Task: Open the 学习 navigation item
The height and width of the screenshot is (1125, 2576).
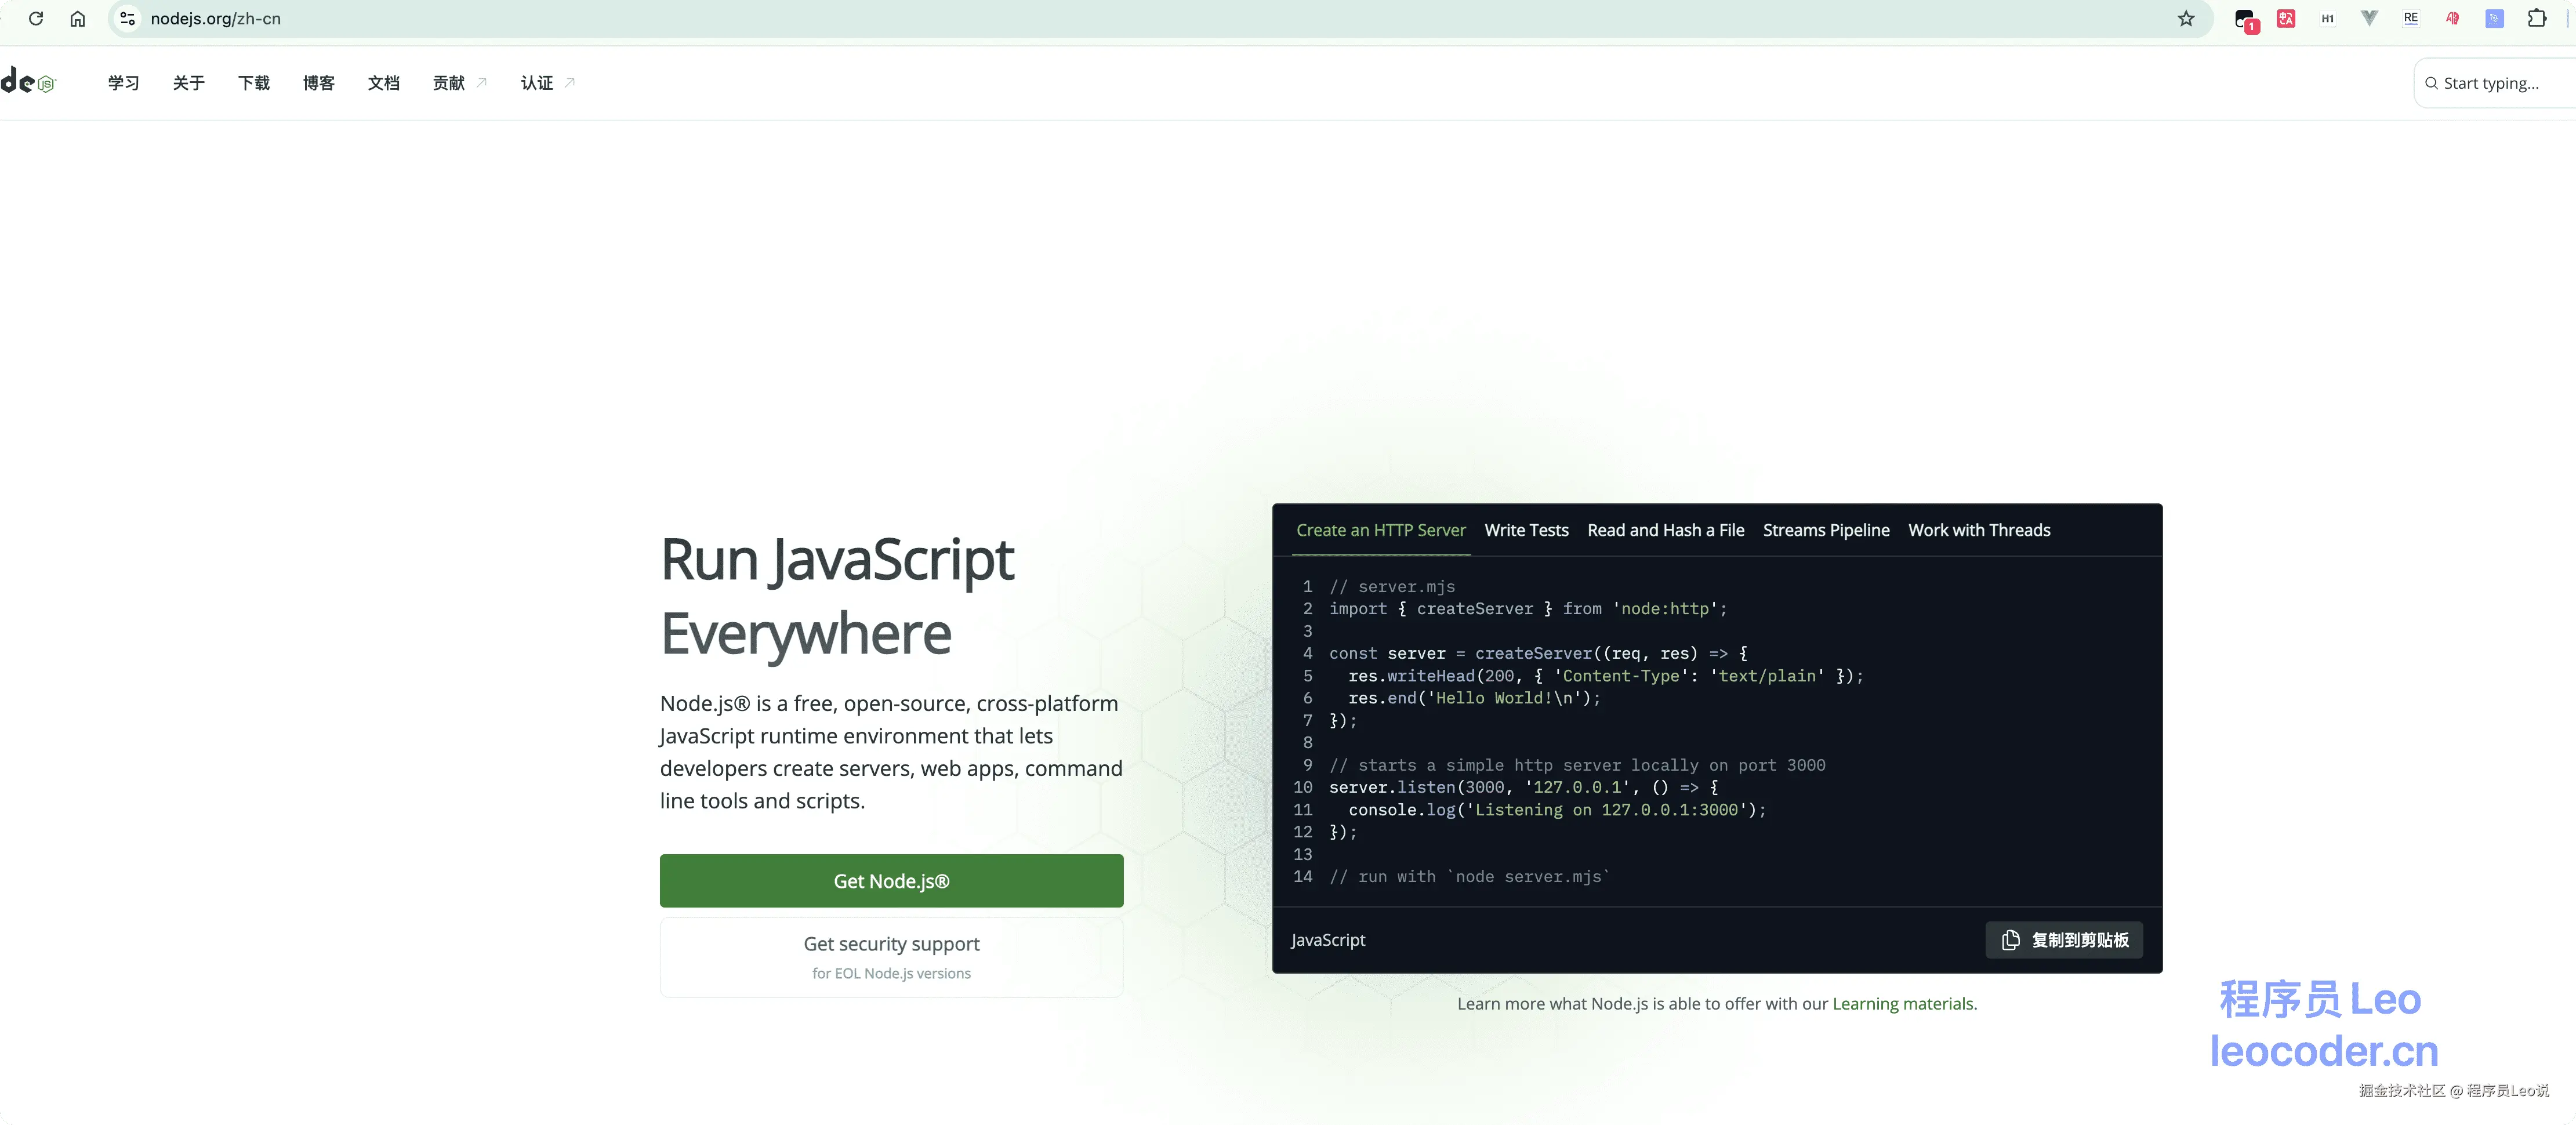Action: [123, 83]
